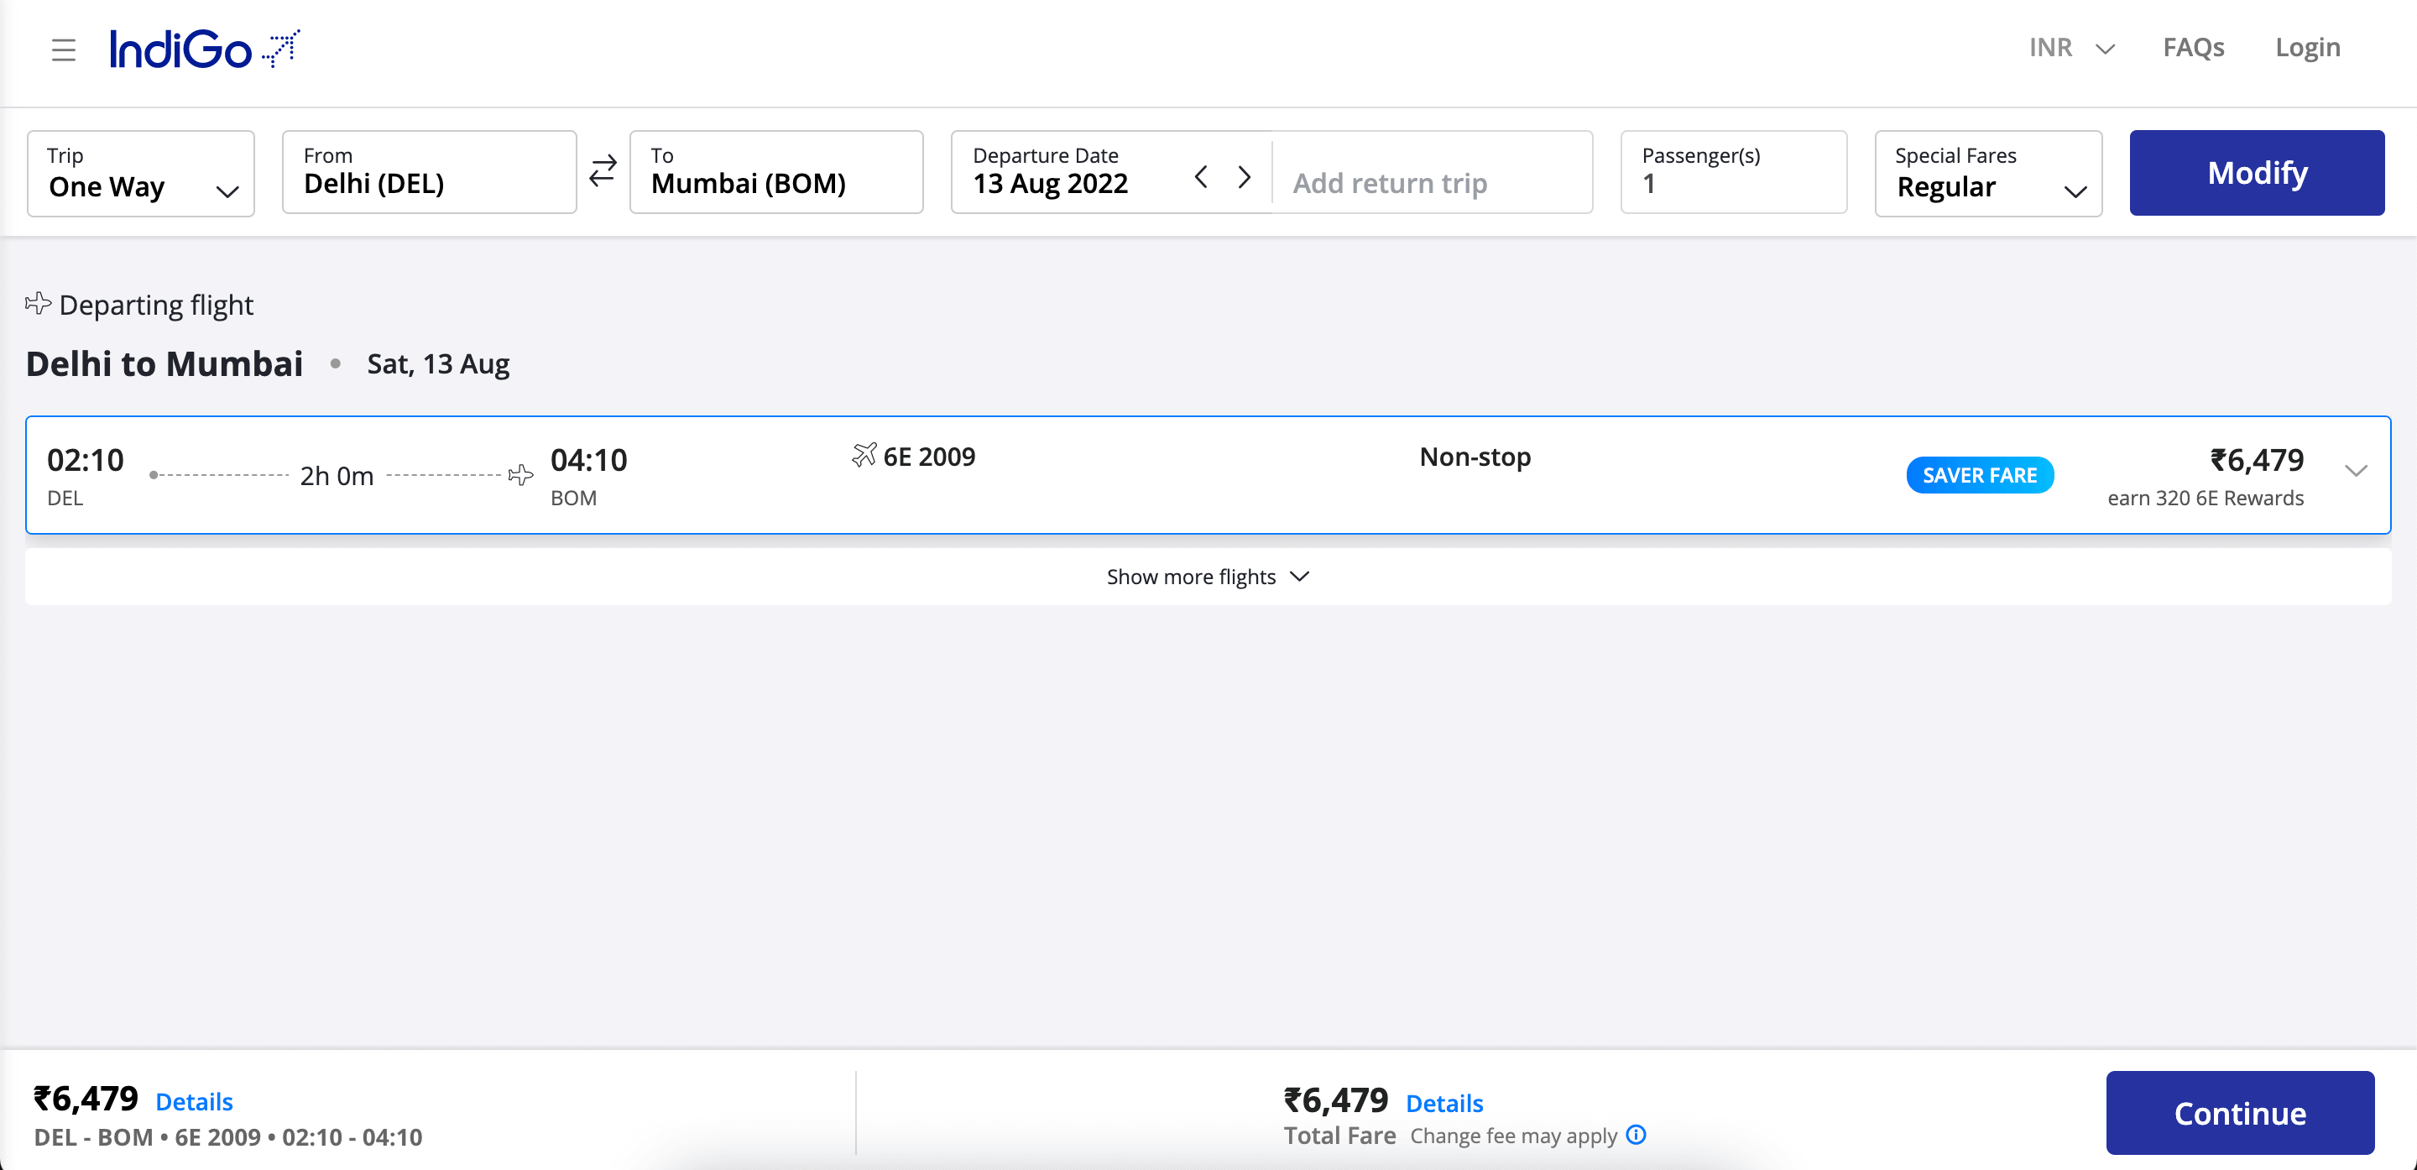Screen dimensions: 2417x1170
Task: Open the hamburger menu icon
Action: click(63, 50)
